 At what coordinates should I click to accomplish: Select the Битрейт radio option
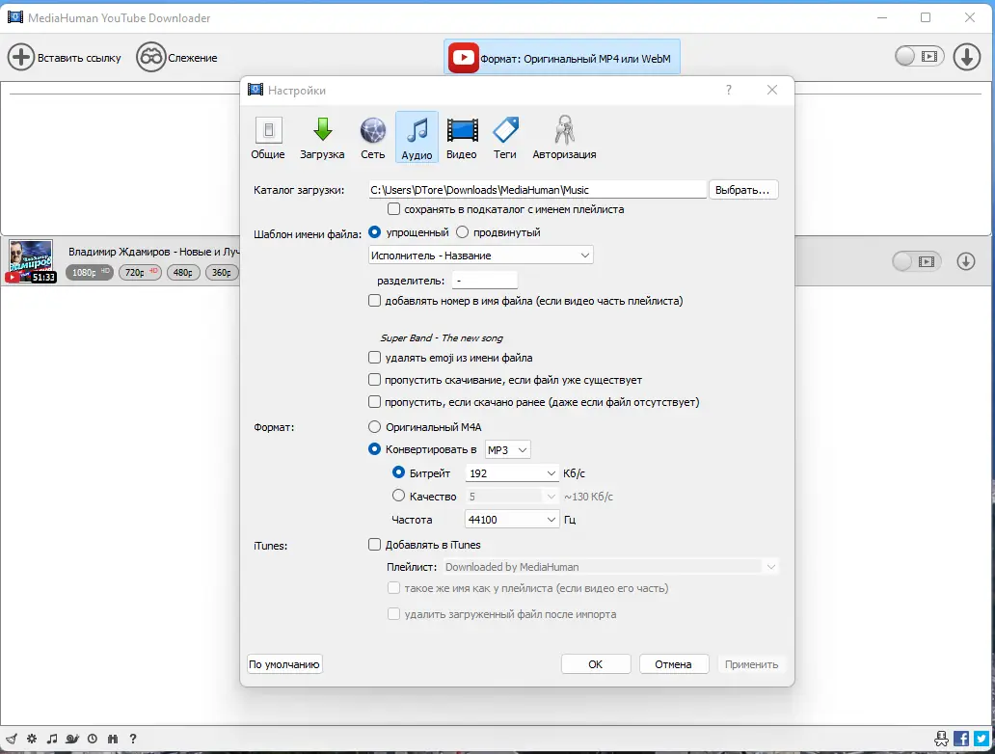click(398, 472)
